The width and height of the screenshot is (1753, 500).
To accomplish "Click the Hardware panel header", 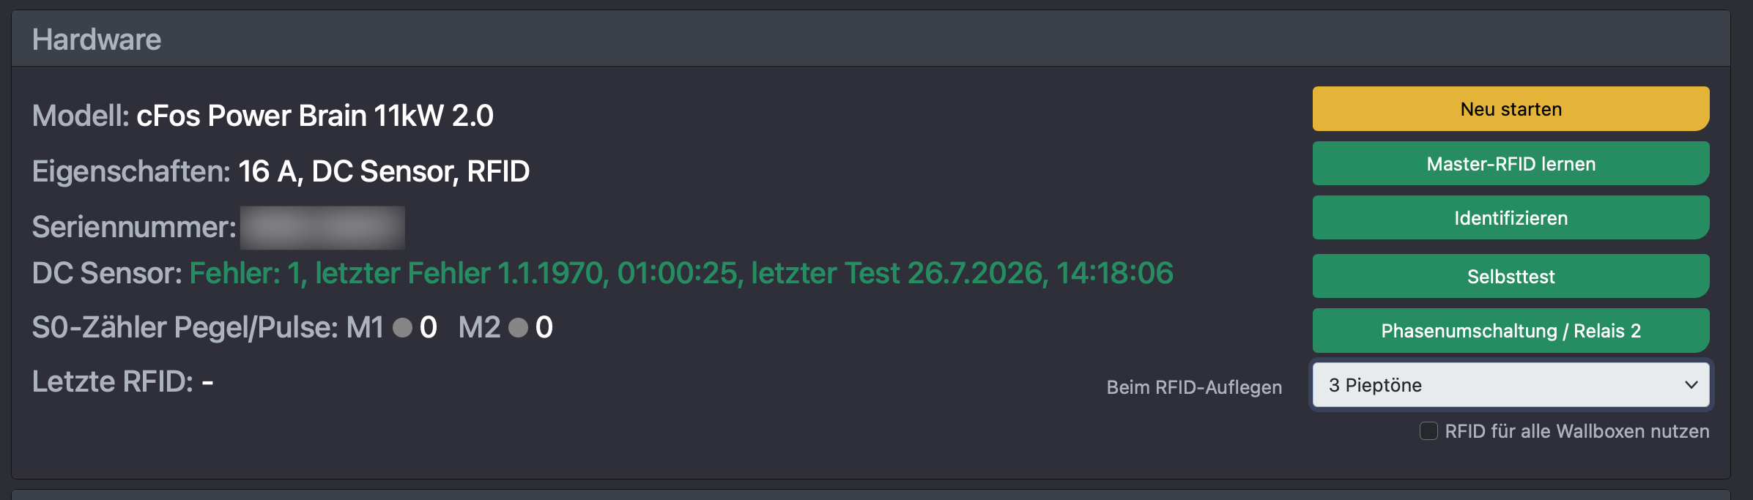I will pyautogui.click(x=870, y=39).
